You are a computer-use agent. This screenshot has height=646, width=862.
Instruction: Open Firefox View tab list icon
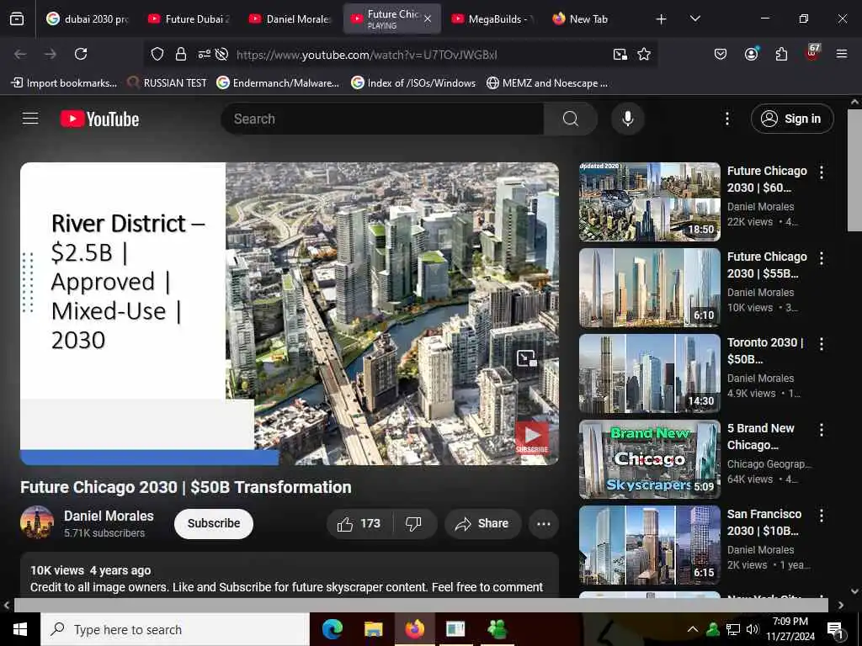tap(17, 19)
